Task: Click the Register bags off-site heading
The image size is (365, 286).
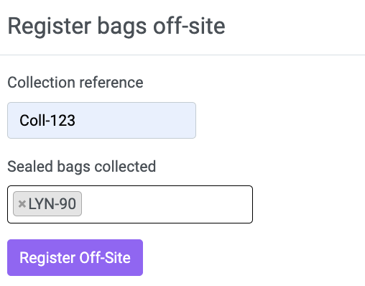Action: pos(116,26)
